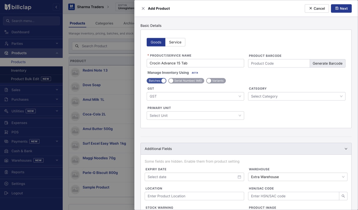Open the Select Category dropdown
Viewport: 358px width, 210px height.
click(x=297, y=96)
